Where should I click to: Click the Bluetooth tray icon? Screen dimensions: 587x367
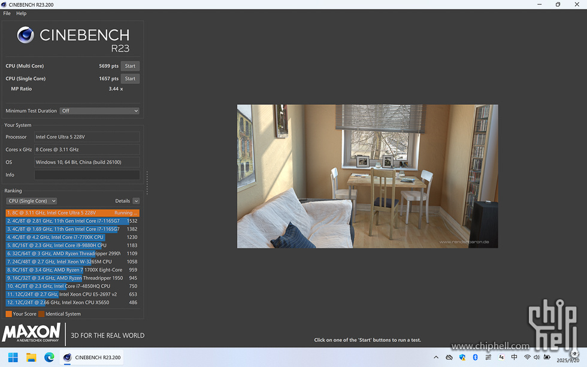tap(475, 357)
